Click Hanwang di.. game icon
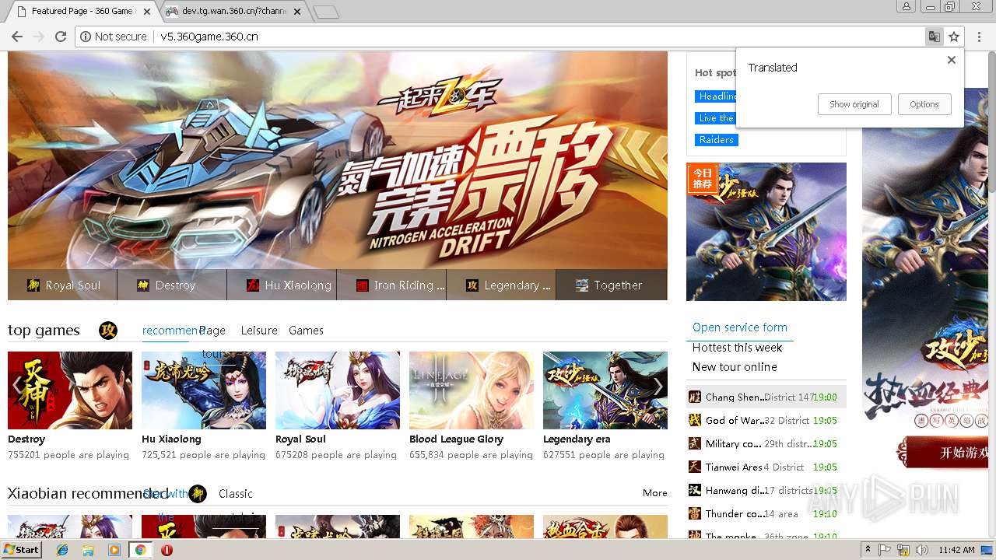996x560 pixels. [695, 490]
